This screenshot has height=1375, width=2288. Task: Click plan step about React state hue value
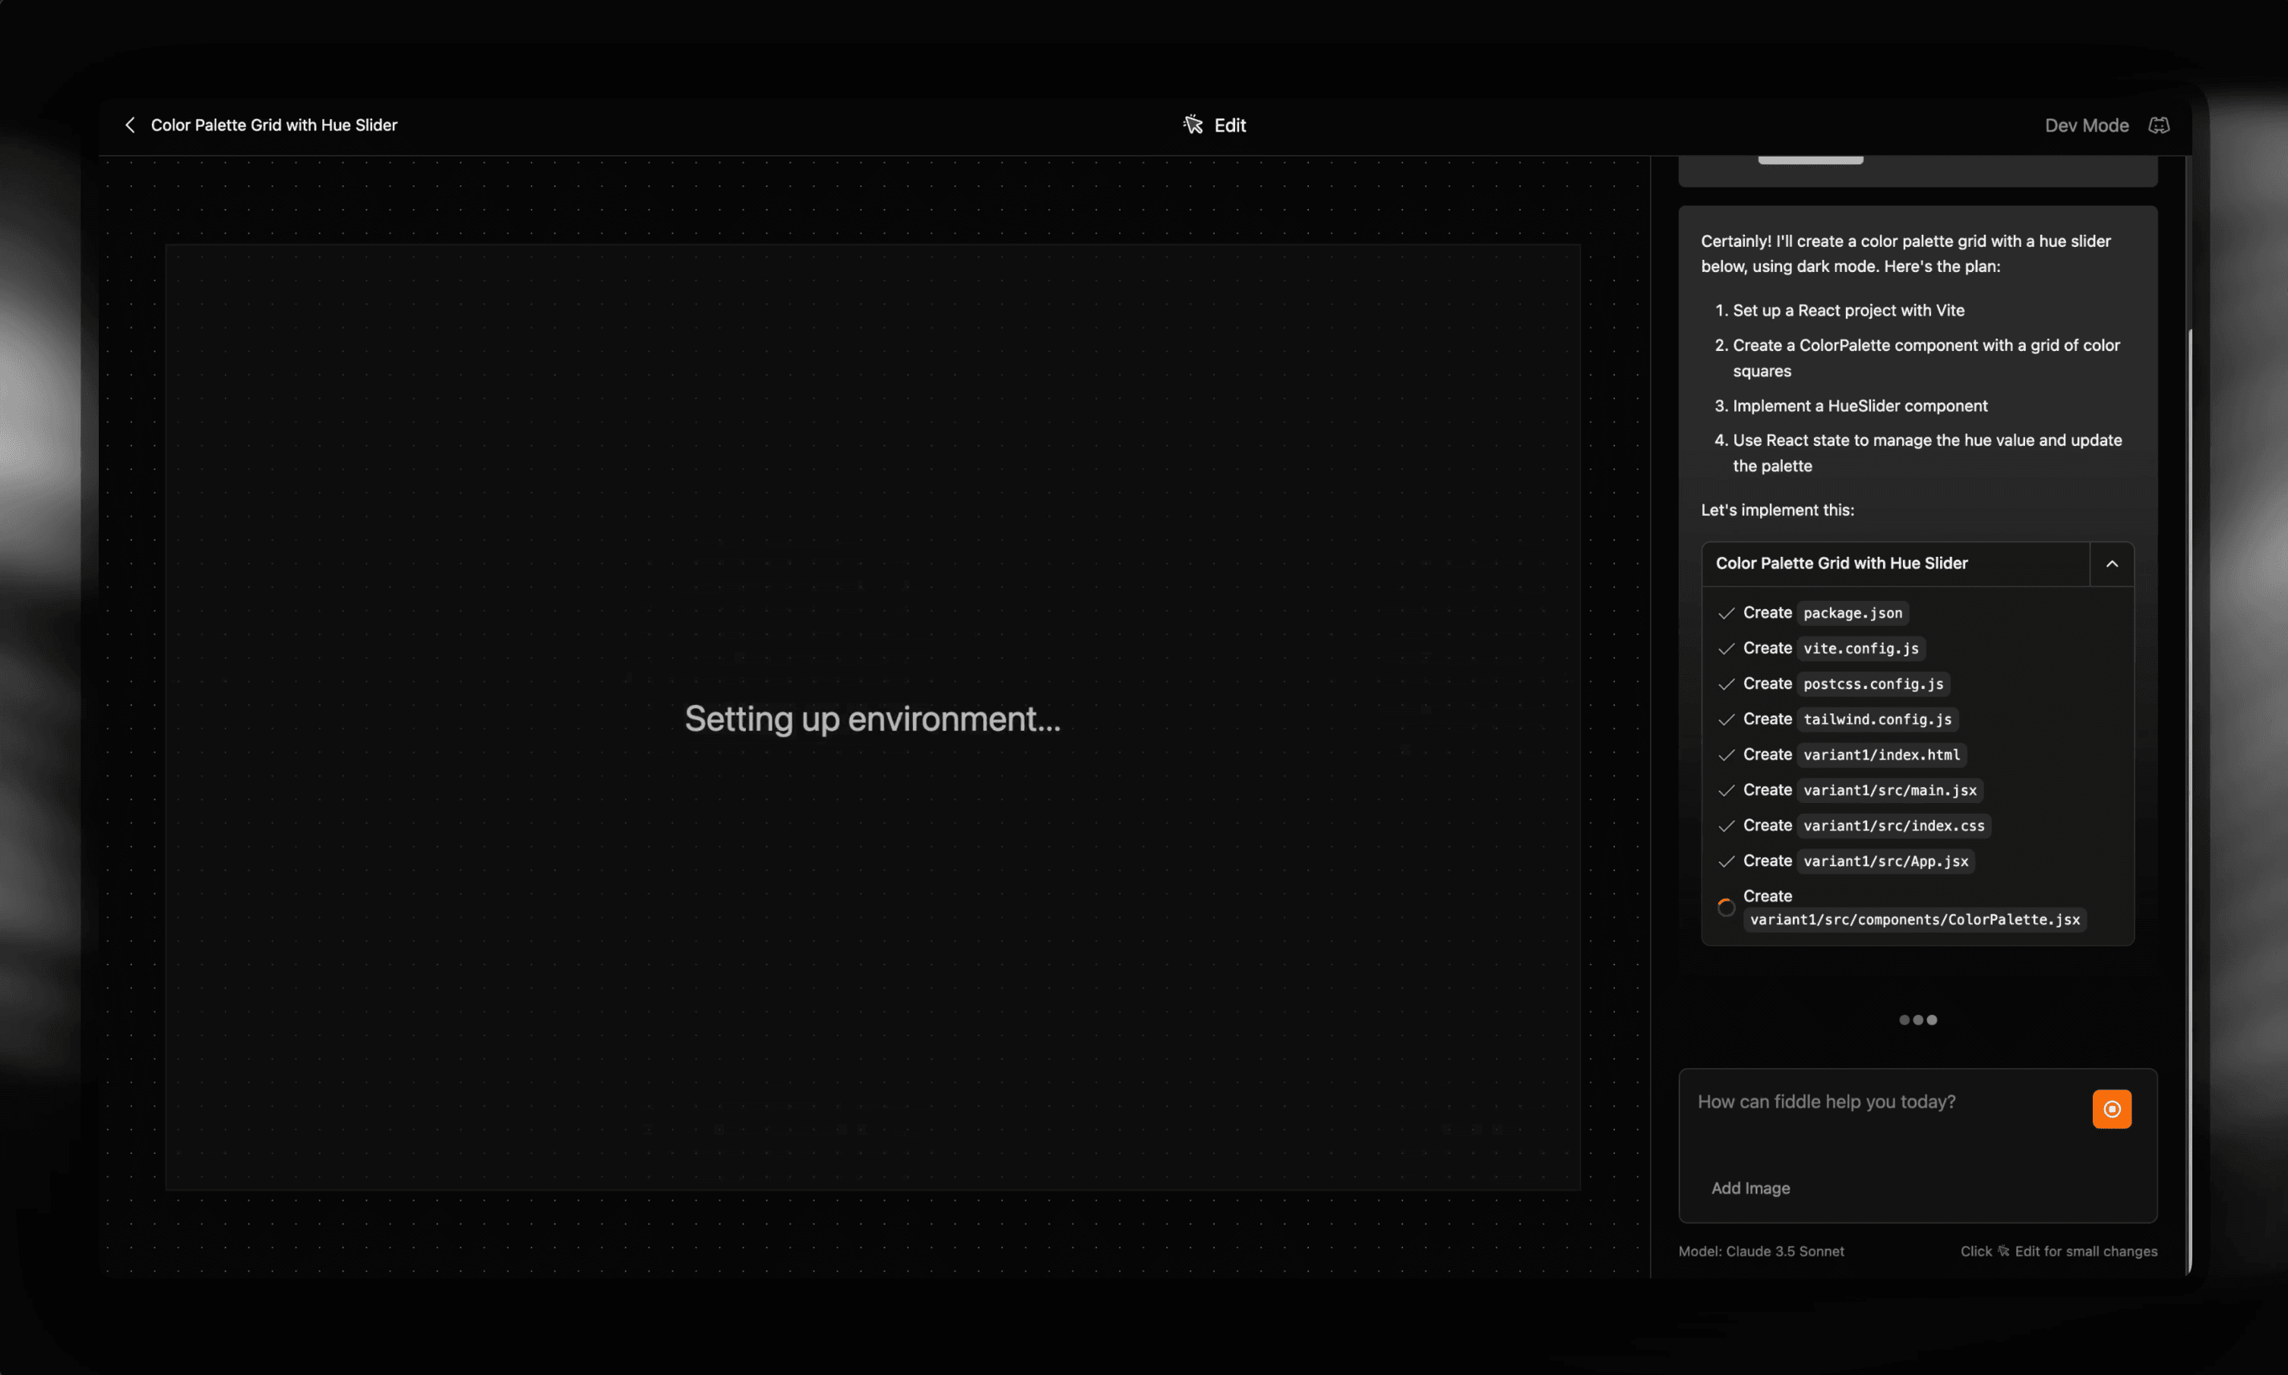pos(1926,453)
